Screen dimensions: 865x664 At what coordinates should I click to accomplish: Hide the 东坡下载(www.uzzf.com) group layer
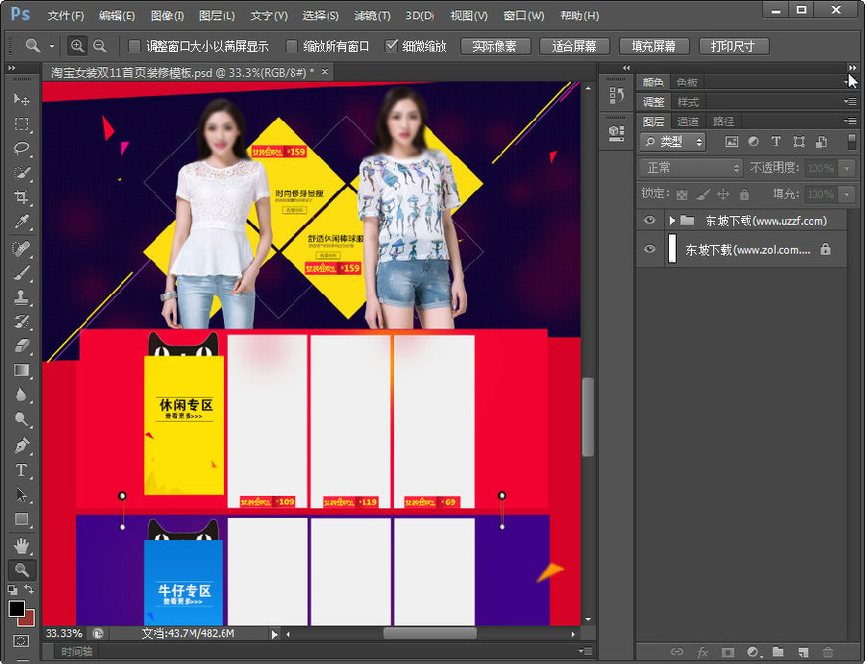click(650, 220)
